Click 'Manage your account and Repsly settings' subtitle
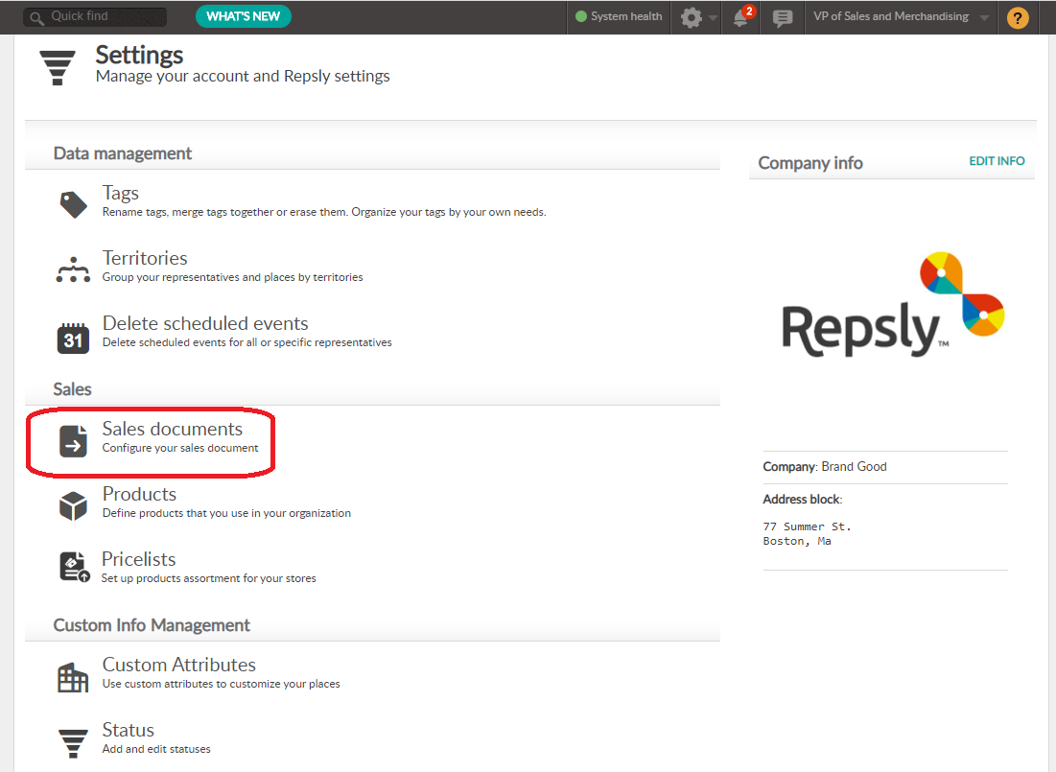 pyautogui.click(x=243, y=76)
